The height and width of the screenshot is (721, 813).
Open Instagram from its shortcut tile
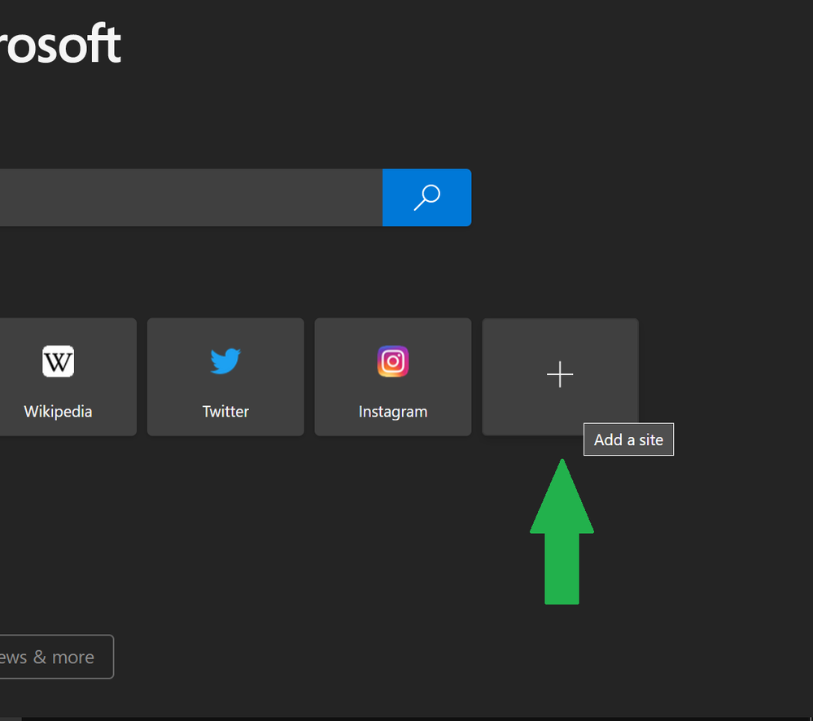click(x=393, y=377)
